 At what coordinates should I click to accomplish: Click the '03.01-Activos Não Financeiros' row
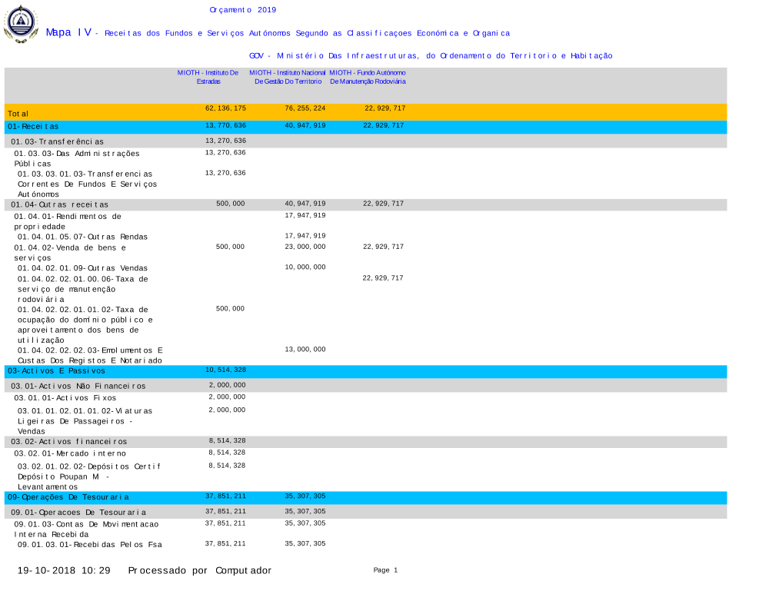click(x=78, y=386)
